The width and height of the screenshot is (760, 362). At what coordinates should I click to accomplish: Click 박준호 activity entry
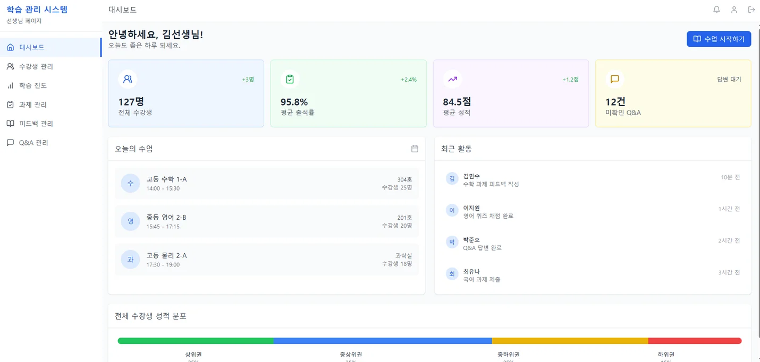point(593,244)
